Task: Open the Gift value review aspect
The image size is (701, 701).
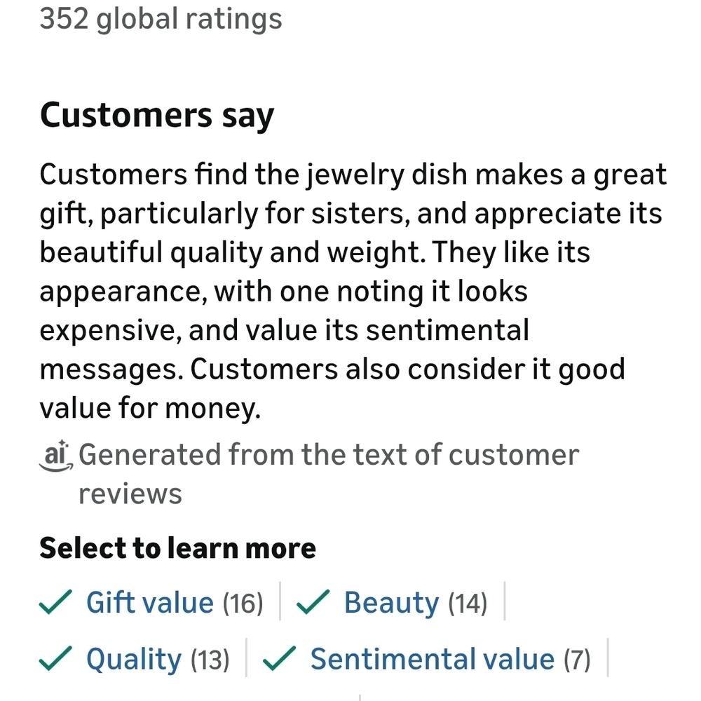Action: click(x=149, y=603)
